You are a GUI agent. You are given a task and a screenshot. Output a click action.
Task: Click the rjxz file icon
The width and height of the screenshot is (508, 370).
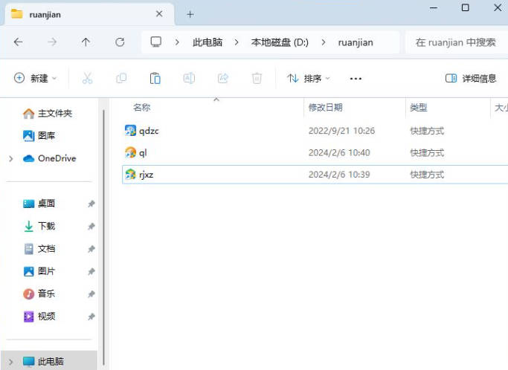click(131, 175)
